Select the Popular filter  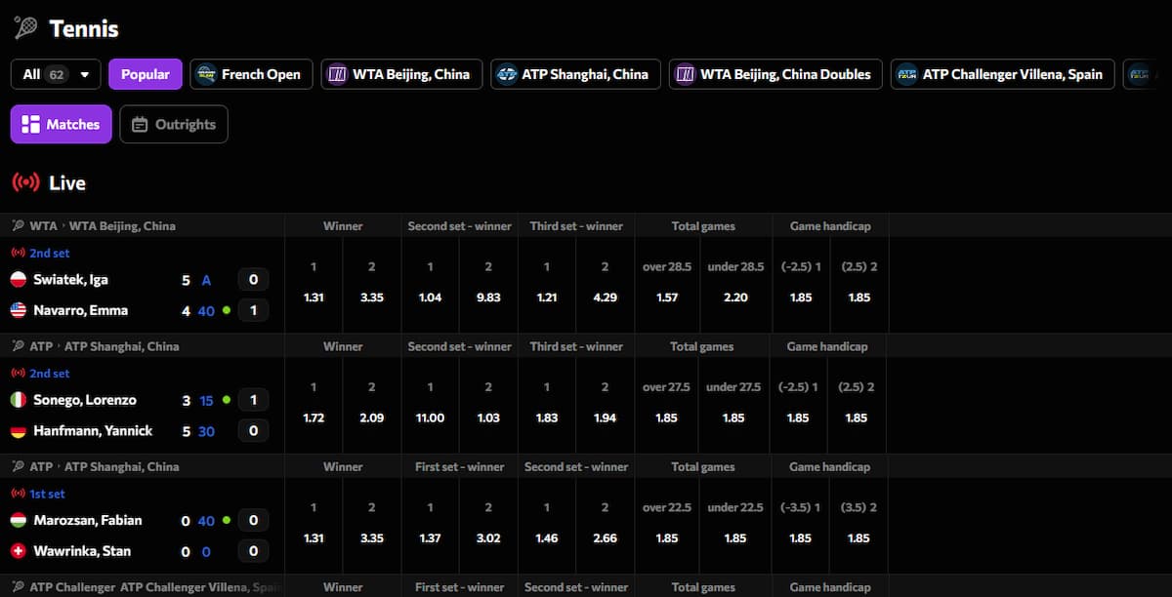pyautogui.click(x=146, y=74)
